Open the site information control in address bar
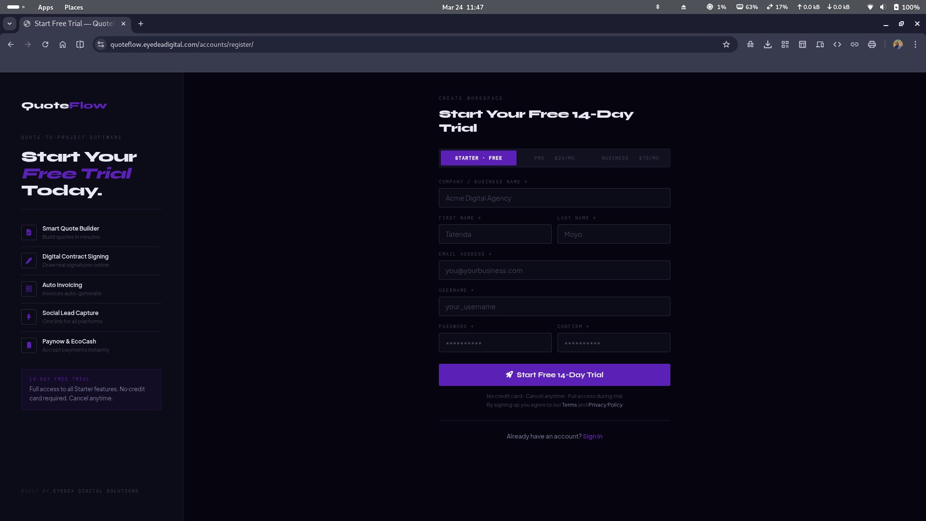 pyautogui.click(x=101, y=44)
